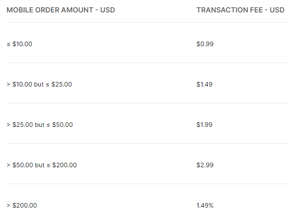
Task: Click the 1.49% percentage fee value
Action: coord(205,205)
